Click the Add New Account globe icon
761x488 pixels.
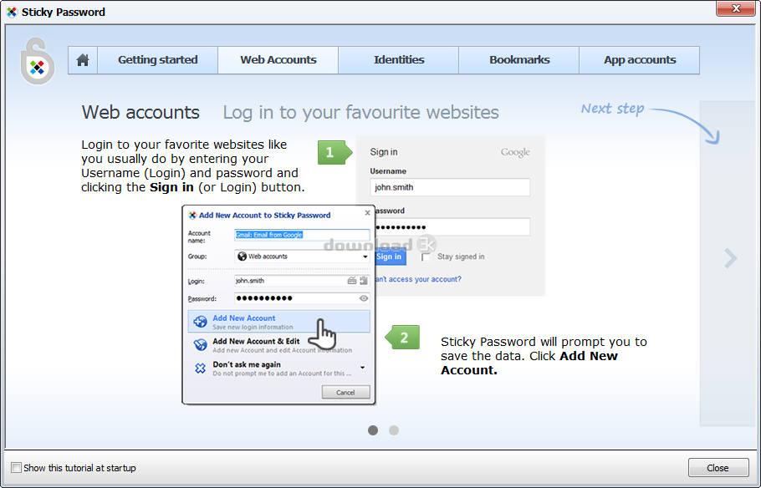[200, 322]
